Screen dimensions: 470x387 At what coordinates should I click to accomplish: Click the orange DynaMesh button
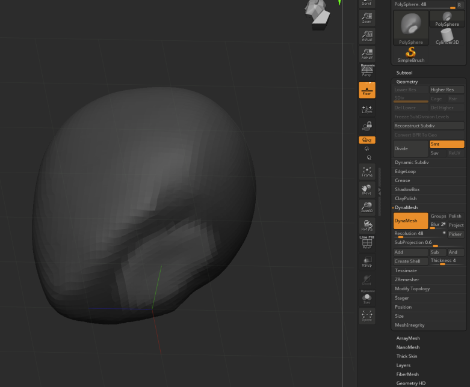[x=410, y=221]
